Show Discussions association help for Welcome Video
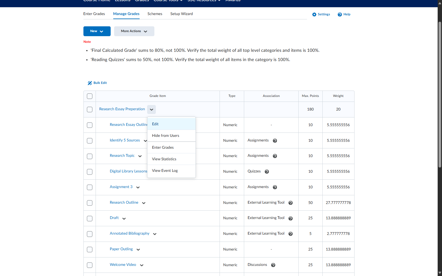 coord(273,265)
